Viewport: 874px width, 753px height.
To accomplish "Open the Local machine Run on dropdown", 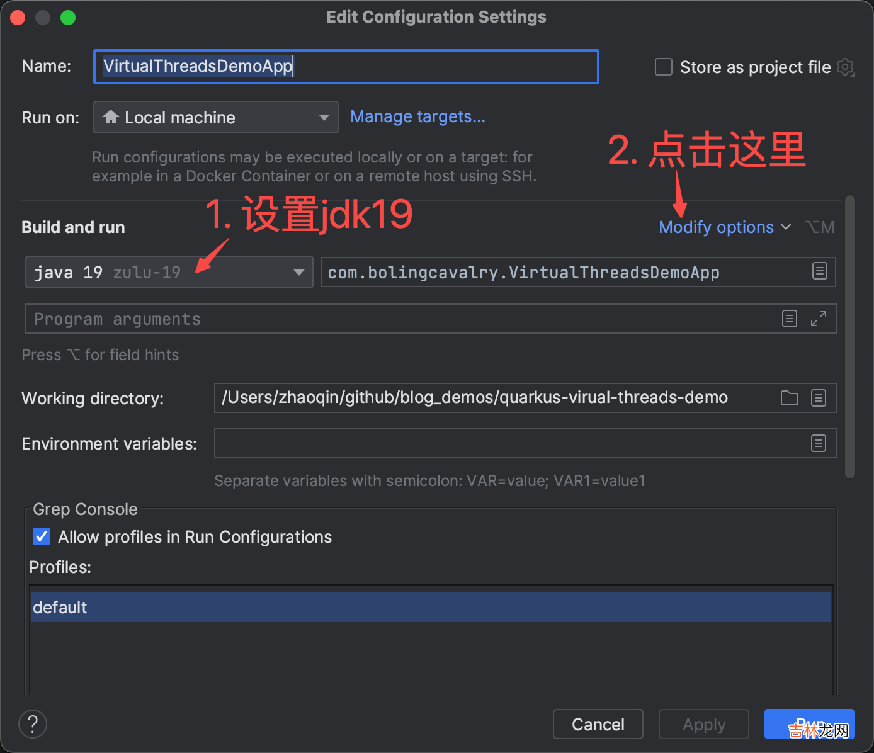I will tap(215, 117).
